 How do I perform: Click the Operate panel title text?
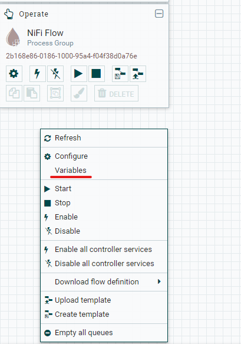tap(34, 14)
